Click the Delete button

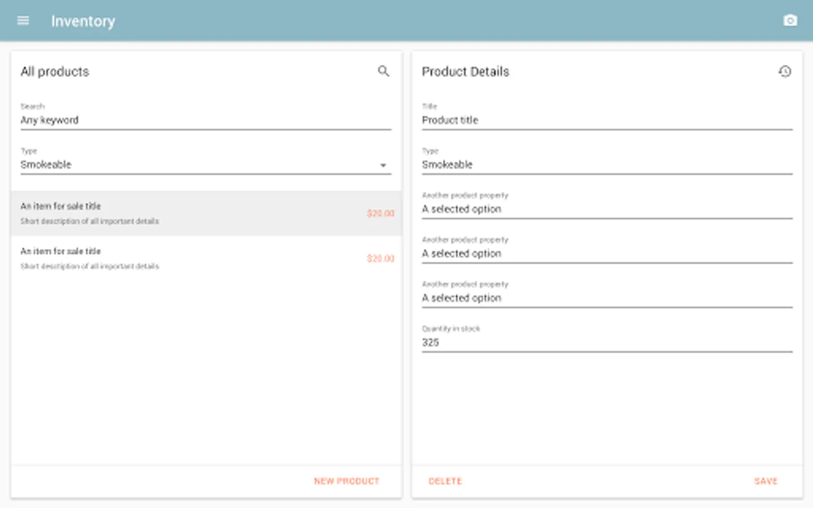(445, 481)
